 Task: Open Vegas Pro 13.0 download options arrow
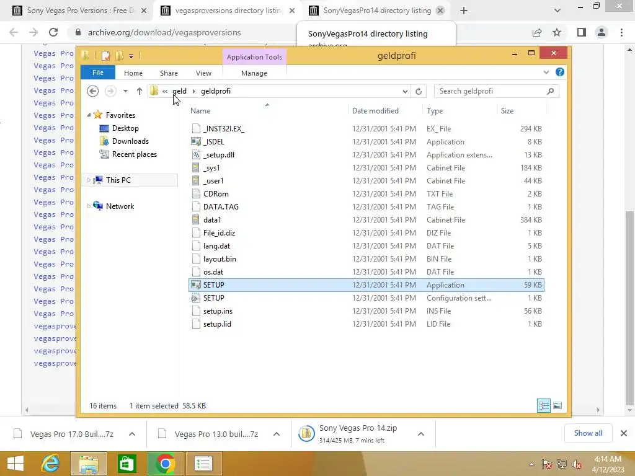click(277, 434)
